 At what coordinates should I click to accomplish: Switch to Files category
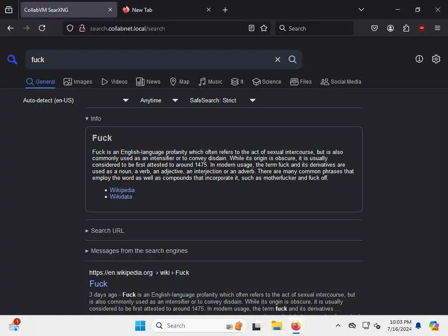(x=301, y=82)
